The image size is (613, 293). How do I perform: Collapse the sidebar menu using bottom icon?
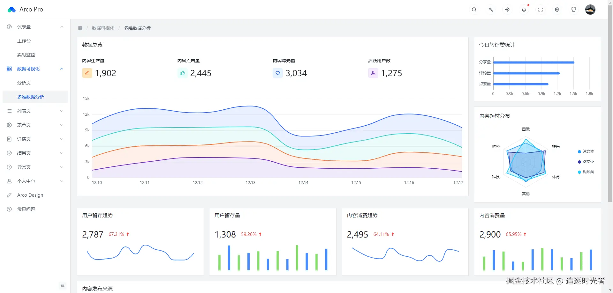pos(63,285)
